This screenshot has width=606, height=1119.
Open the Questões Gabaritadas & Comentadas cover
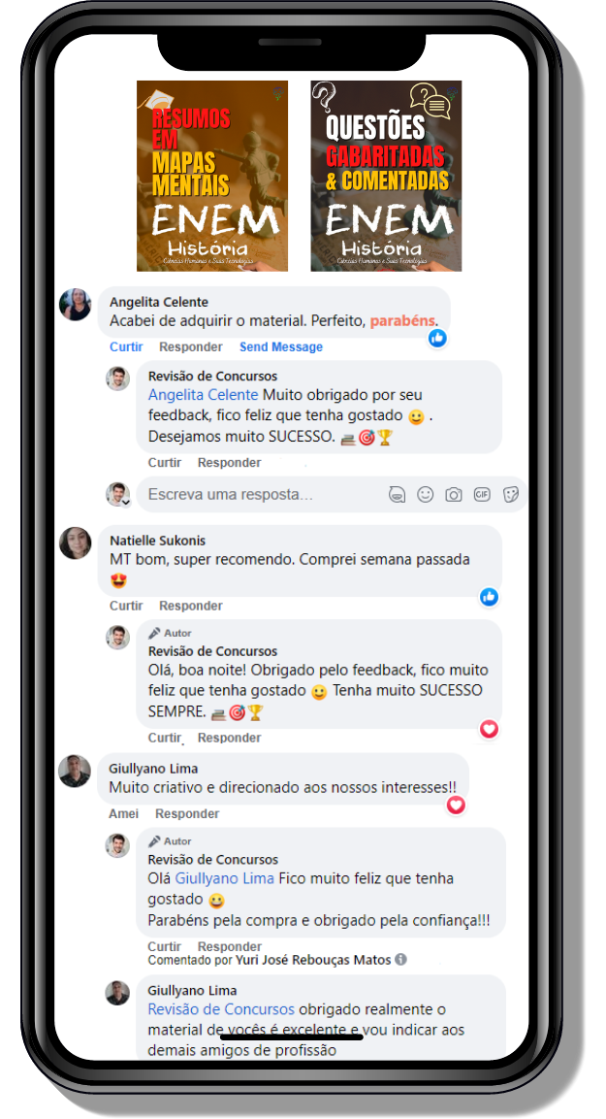[387, 176]
